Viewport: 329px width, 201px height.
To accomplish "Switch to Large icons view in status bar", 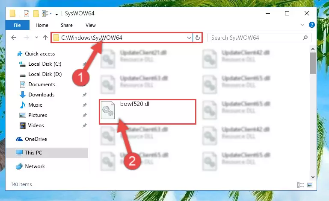I will [310, 185].
